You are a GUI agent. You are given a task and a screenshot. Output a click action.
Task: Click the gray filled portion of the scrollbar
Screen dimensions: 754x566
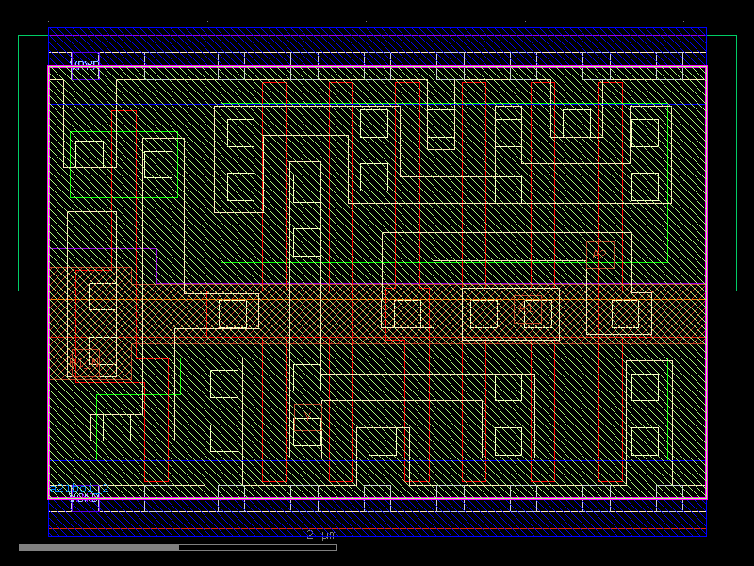pyautogui.click(x=94, y=545)
